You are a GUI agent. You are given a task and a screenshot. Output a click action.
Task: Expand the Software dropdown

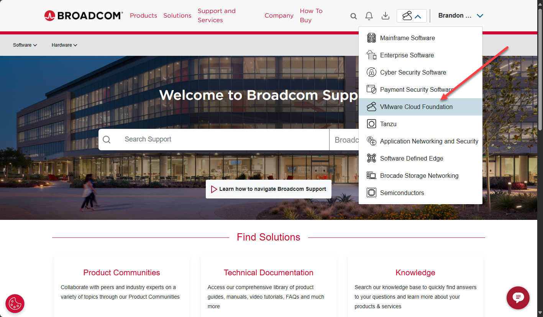point(25,45)
